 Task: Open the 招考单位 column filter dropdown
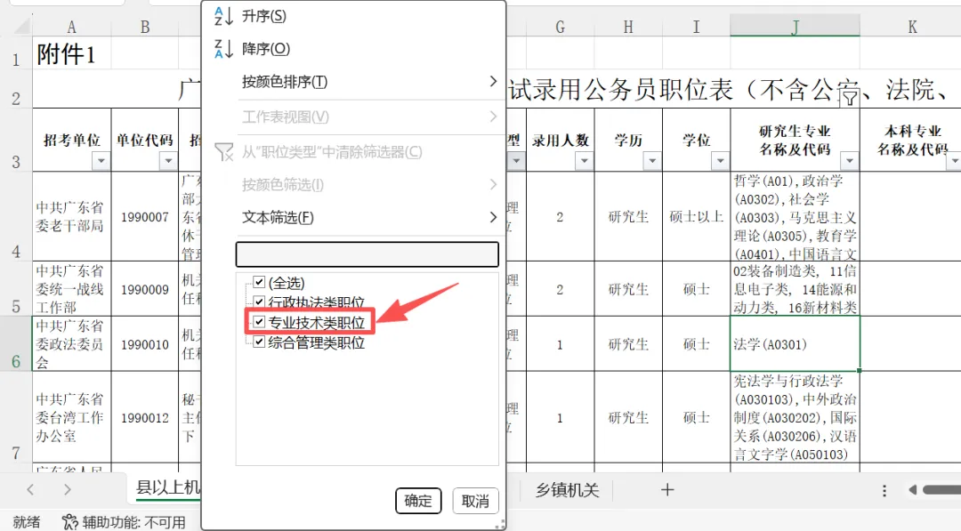(x=100, y=161)
